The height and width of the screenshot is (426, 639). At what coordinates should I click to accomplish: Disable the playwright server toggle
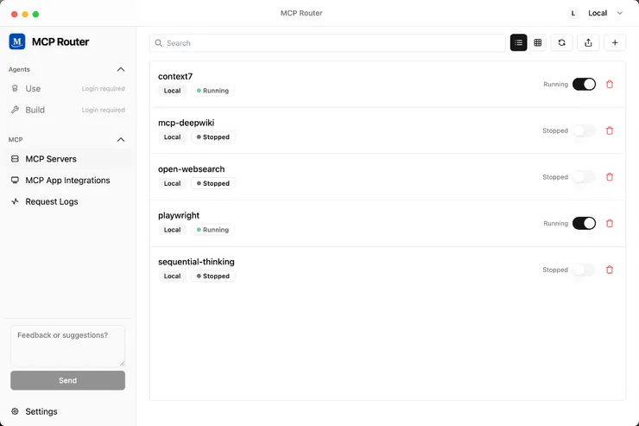pyautogui.click(x=584, y=224)
